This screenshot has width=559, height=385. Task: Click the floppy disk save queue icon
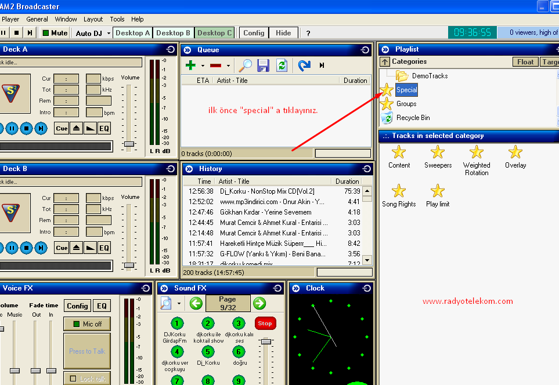pos(264,66)
